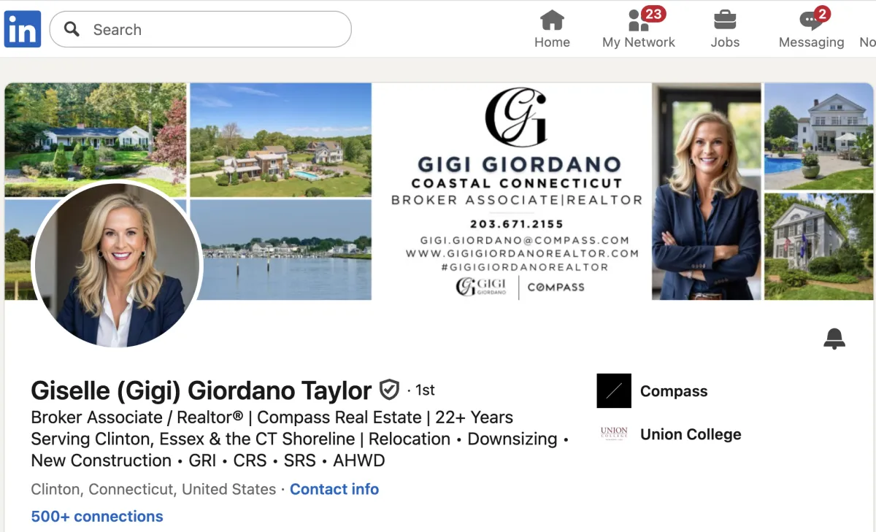
Task: Open the Messaging tab
Action: tap(811, 29)
